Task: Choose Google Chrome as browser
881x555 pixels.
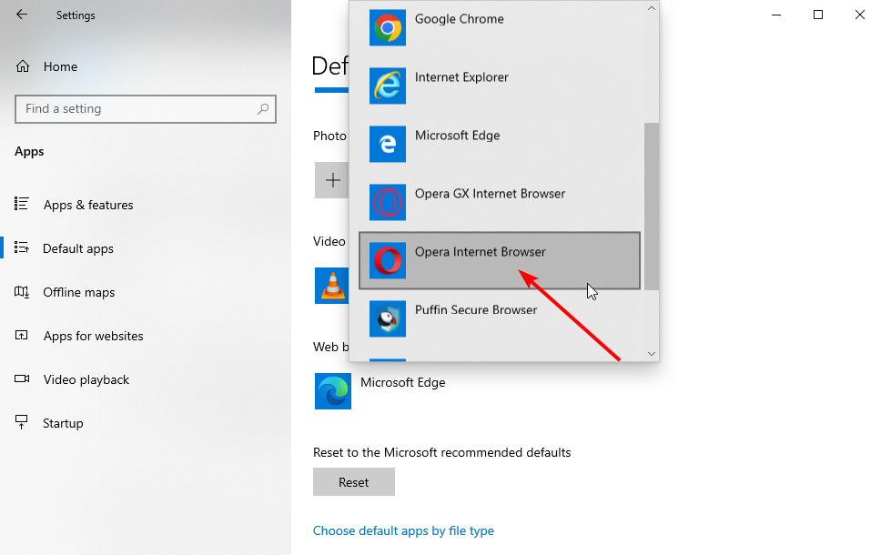Action: [500, 27]
